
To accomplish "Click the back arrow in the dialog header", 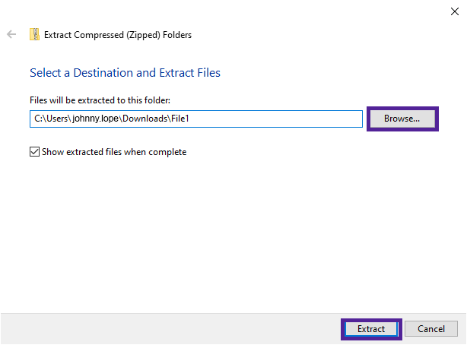I will [11, 34].
